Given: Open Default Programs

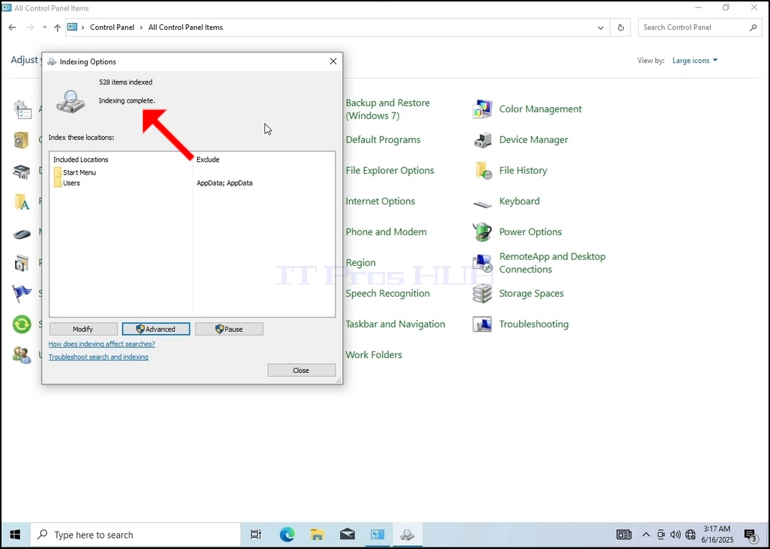Looking at the screenshot, I should click(x=383, y=140).
